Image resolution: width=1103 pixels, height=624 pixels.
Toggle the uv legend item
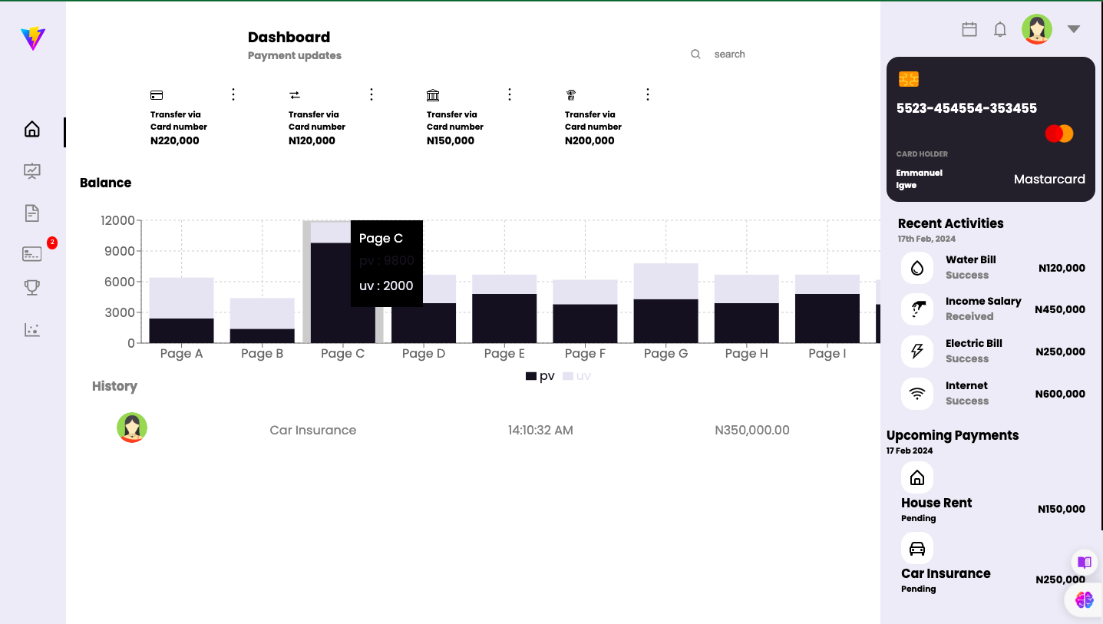pos(577,376)
